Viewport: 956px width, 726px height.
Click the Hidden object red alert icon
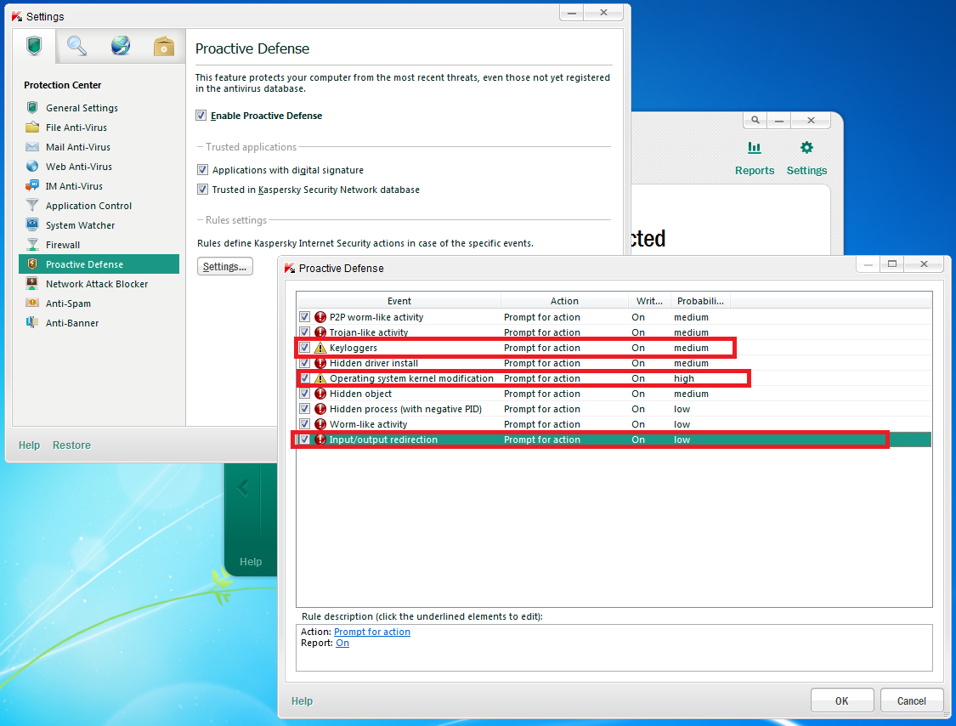click(320, 394)
